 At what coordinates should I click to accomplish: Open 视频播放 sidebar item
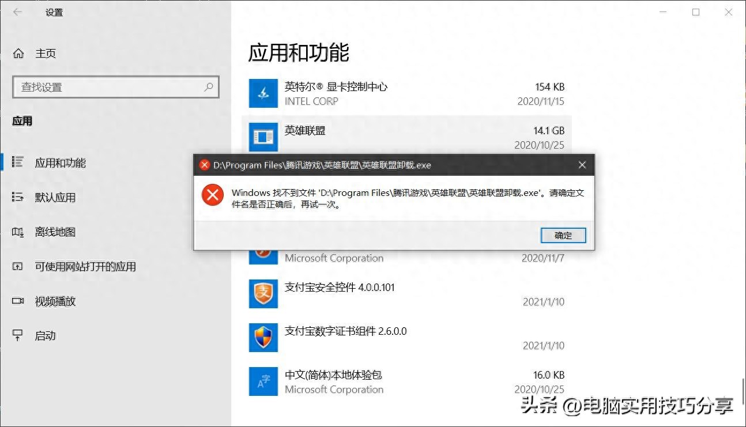[x=55, y=301]
